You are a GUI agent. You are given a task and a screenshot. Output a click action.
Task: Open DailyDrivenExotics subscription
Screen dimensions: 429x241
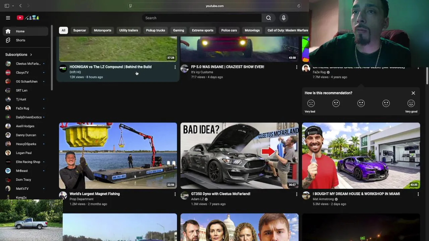25,117
